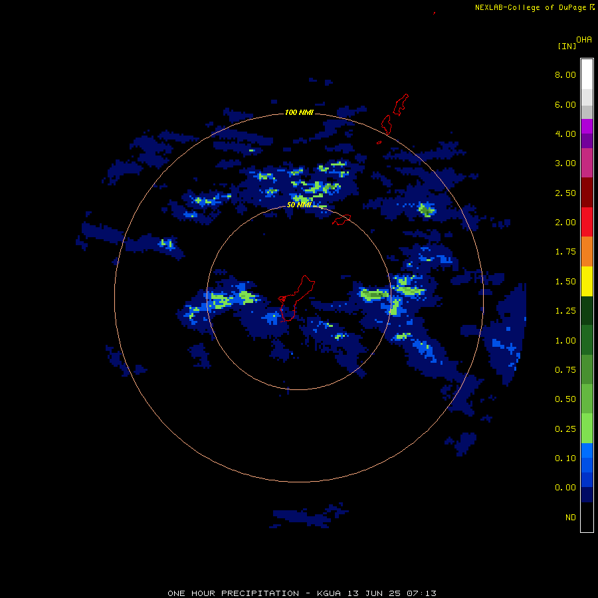Select the bright magenta legend swatch

[x=587, y=126]
